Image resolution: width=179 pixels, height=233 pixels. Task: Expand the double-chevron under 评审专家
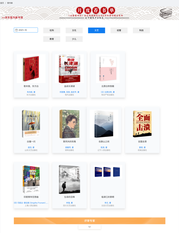[89, 227]
